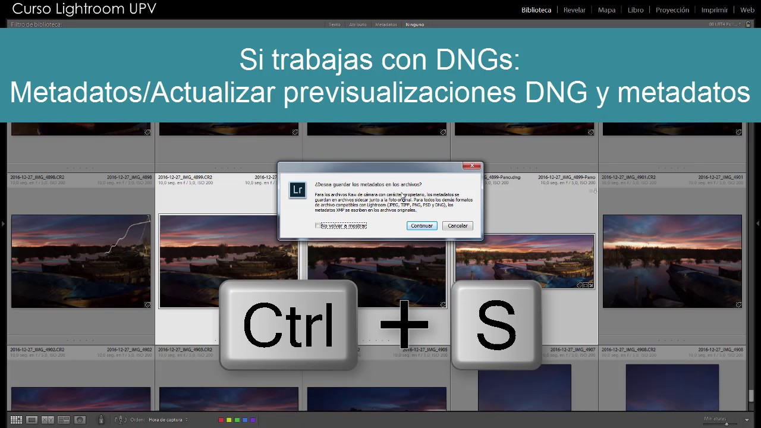Open the Revelar module

coord(574,10)
